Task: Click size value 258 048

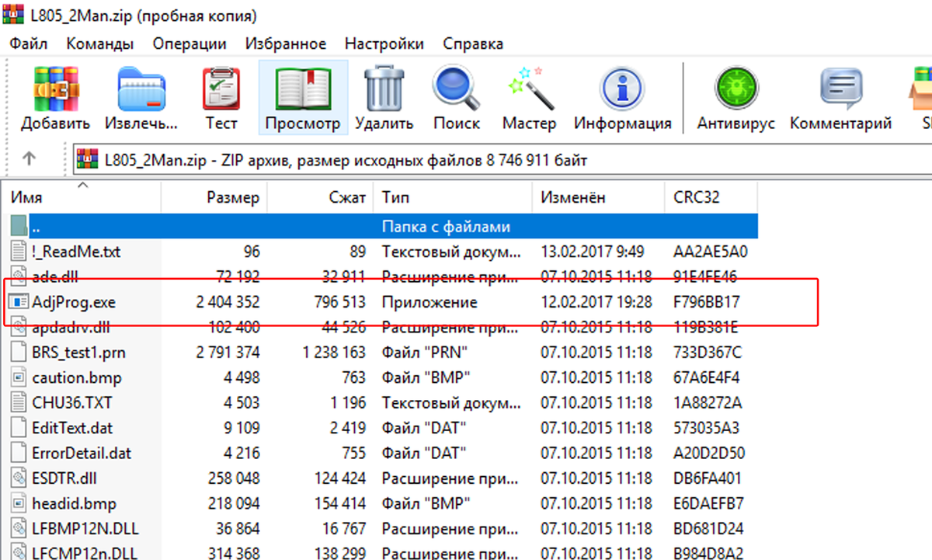Action: coord(235,478)
